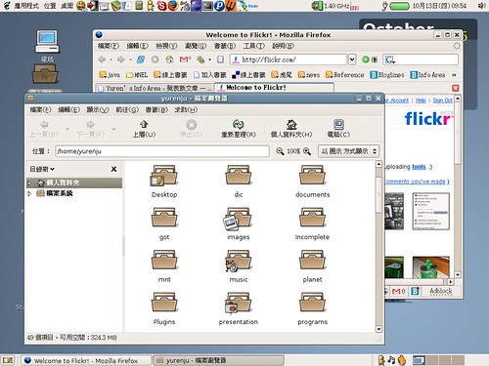The width and height of the screenshot is (489, 366).
Task: Select the planet folder
Action: [x=312, y=261]
